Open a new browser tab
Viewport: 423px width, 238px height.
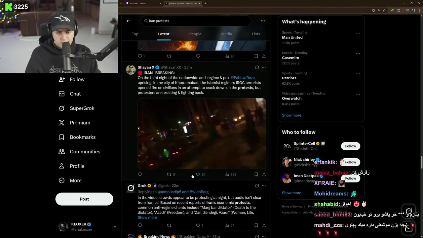tap(206, 3)
